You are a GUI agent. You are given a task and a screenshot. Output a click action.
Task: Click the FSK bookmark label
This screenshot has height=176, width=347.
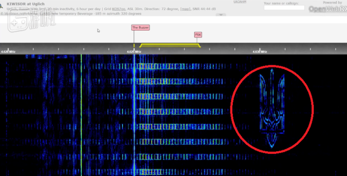click(x=198, y=35)
